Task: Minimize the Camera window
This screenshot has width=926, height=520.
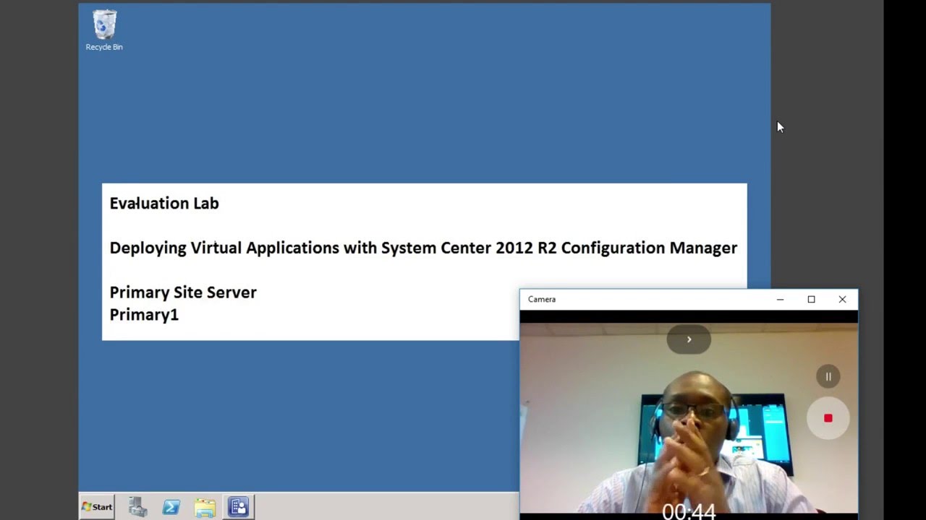Action: point(780,299)
